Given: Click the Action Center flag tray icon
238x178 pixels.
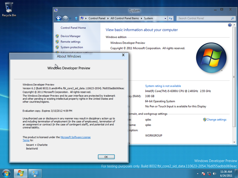Looking at the screenshot, I should tap(203, 174).
